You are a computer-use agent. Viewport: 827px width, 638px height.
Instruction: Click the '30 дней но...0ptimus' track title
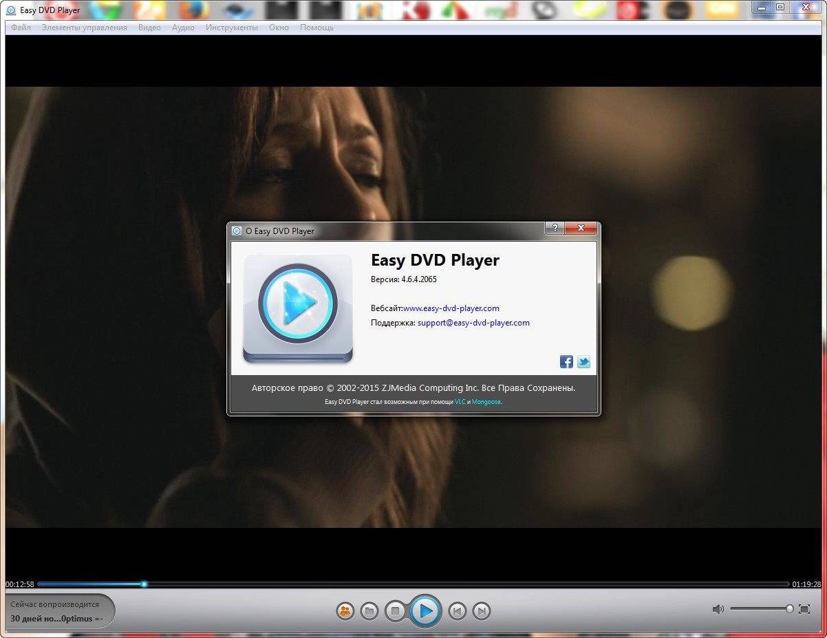(56, 619)
